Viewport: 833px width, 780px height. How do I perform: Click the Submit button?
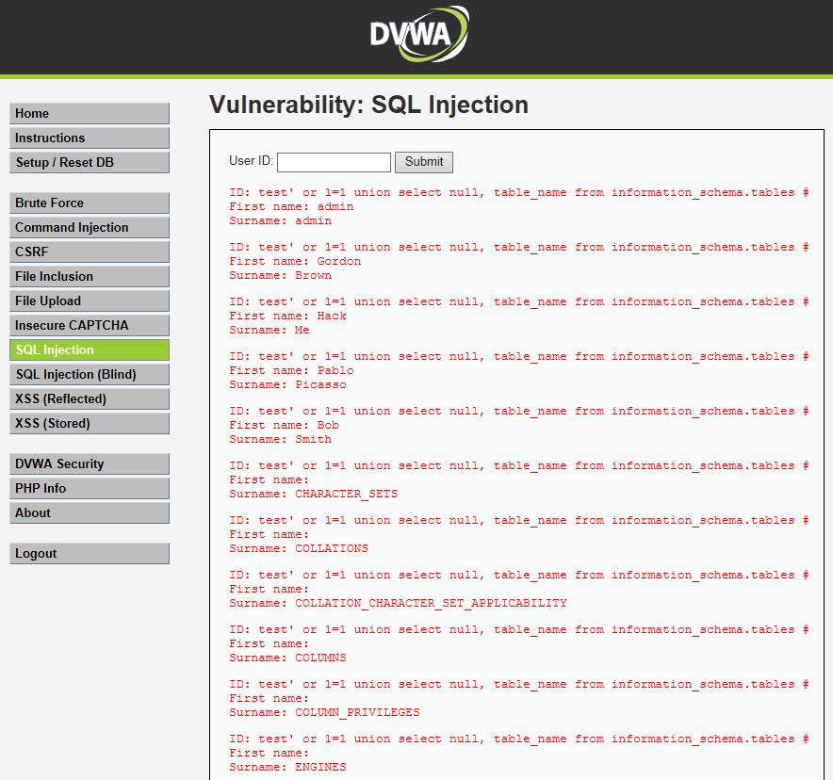click(x=424, y=162)
